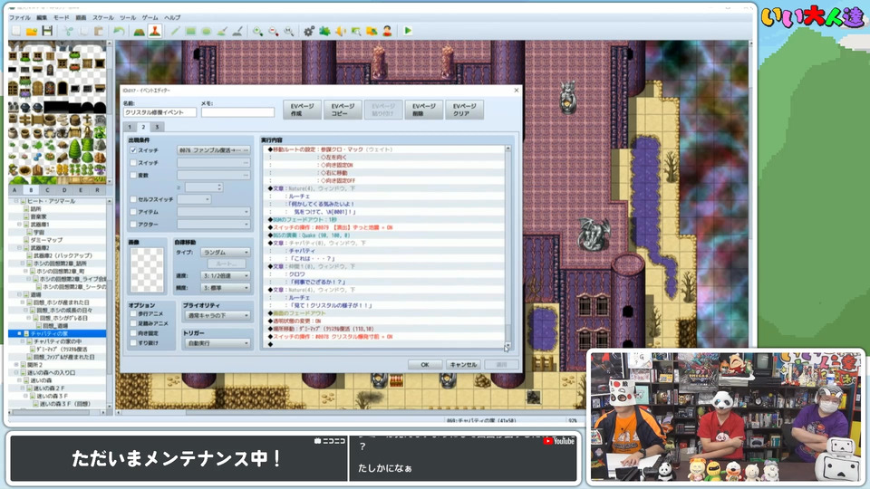Open the Event Searcher icon

coord(355,31)
